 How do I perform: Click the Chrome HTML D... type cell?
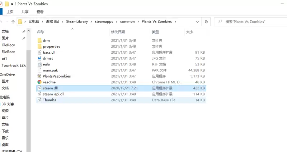coord(167,82)
